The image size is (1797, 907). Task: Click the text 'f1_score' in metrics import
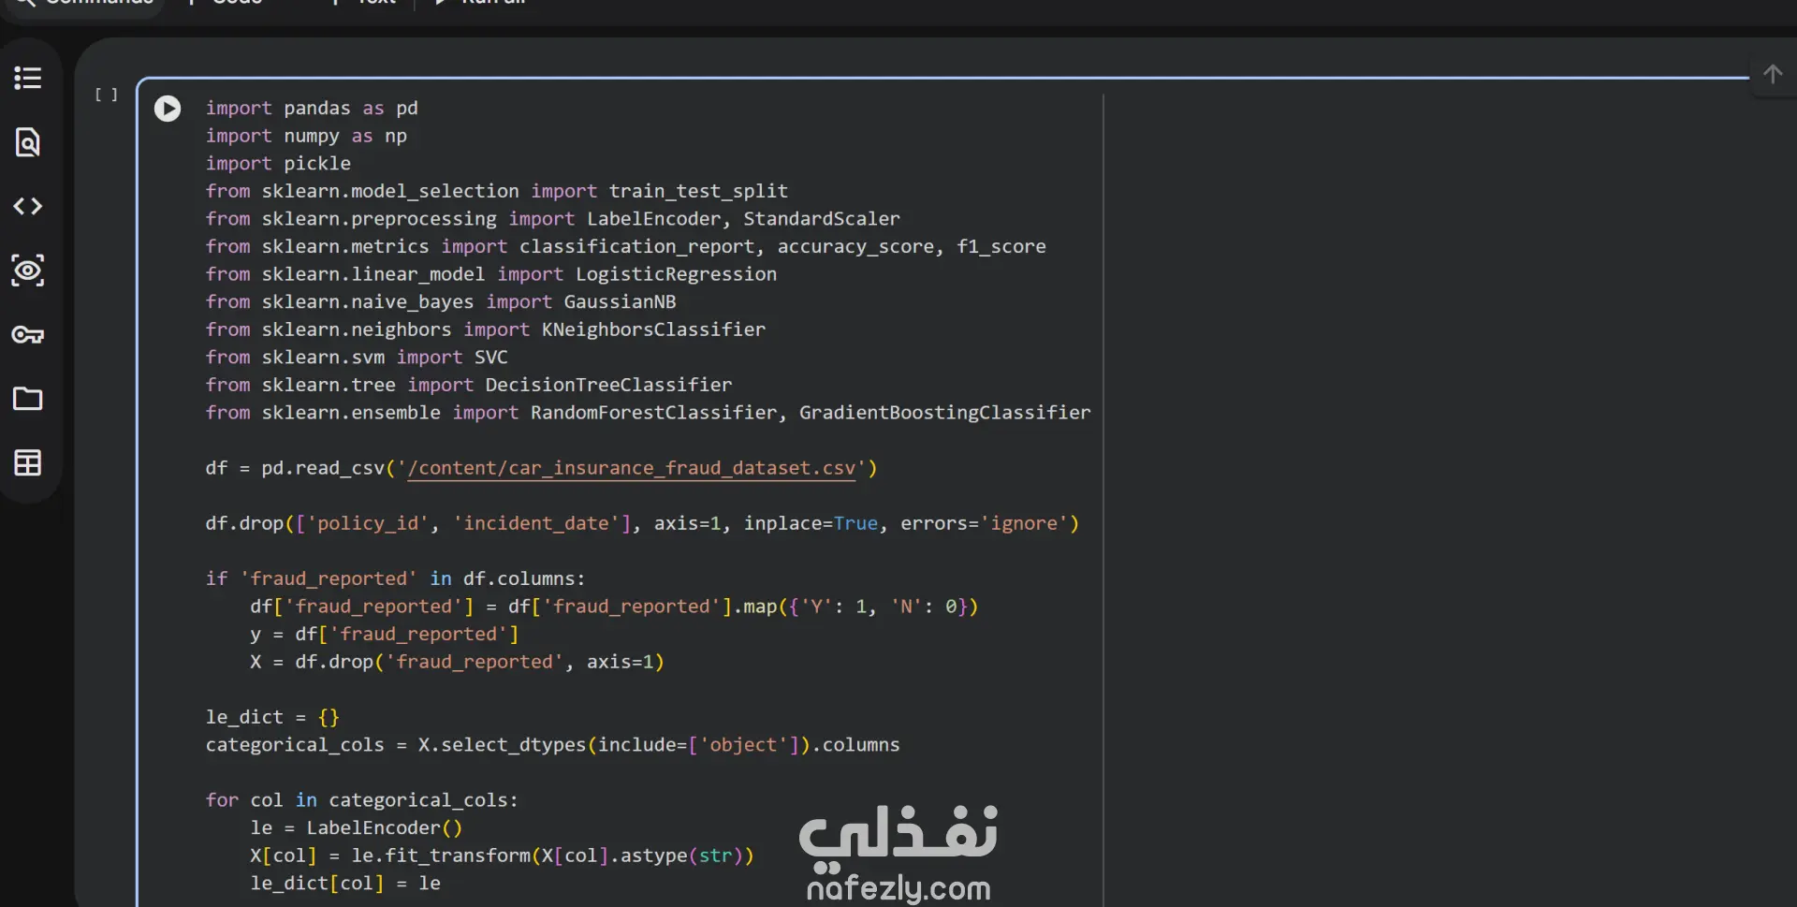pos(1001,246)
